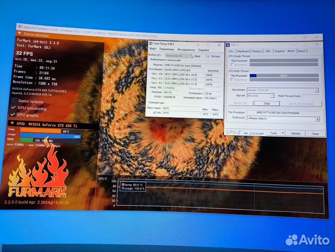
Task: Click the blue usage legend marker in graph
Action: (123, 188)
